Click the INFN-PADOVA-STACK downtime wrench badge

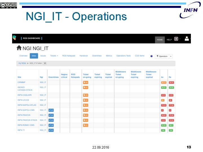tap(51, 120)
